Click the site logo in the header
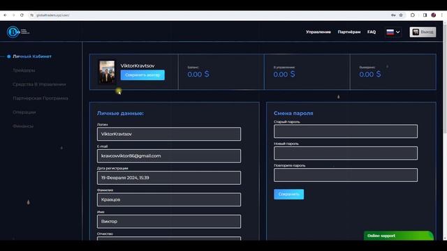Screen dimensions: 447x251 [x=17, y=31]
